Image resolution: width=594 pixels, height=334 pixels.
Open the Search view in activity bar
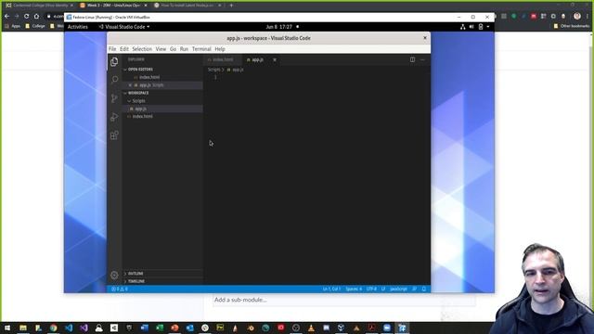click(114, 80)
